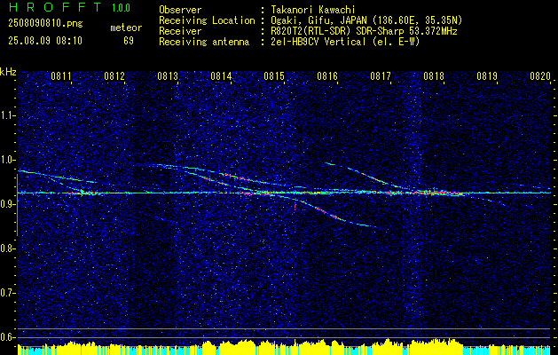Click the kHz axis unit label
This screenshot has height=355, width=558.
pyautogui.click(x=8, y=72)
